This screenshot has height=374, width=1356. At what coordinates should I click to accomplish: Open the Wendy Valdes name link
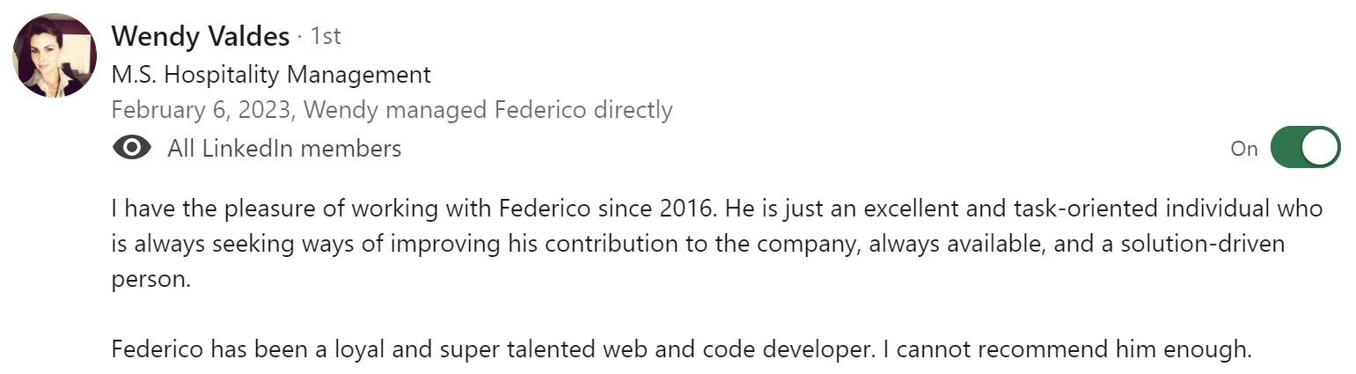coord(201,36)
